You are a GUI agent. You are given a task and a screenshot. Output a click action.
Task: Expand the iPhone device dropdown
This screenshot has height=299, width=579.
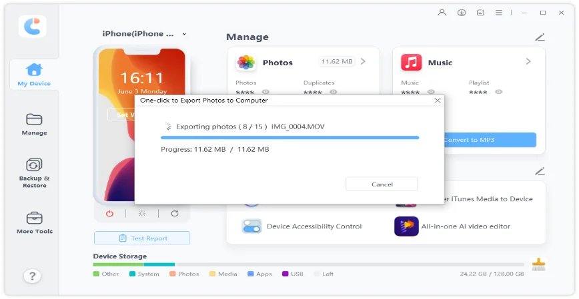point(184,34)
